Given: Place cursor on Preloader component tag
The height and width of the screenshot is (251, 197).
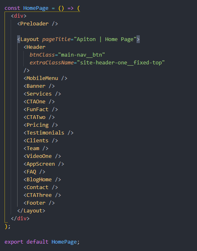Looking at the screenshot, I should click(x=38, y=24).
